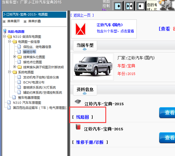The image size is (175, 156).
Task: Click the document icon of 整车电器原理图
Action: (x=14, y=97)
